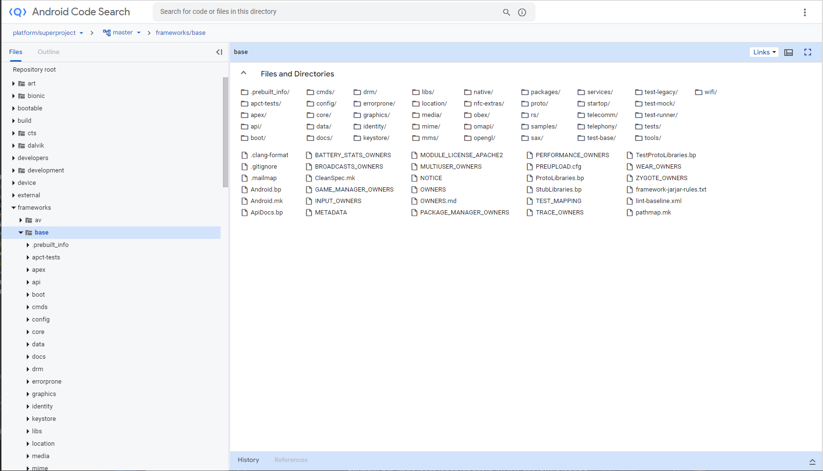Select the apct-tests tree item
Viewport: 823px width, 471px height.
click(x=46, y=257)
